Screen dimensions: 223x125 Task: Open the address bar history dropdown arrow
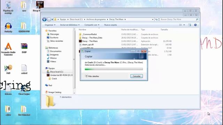[x=153, y=19]
